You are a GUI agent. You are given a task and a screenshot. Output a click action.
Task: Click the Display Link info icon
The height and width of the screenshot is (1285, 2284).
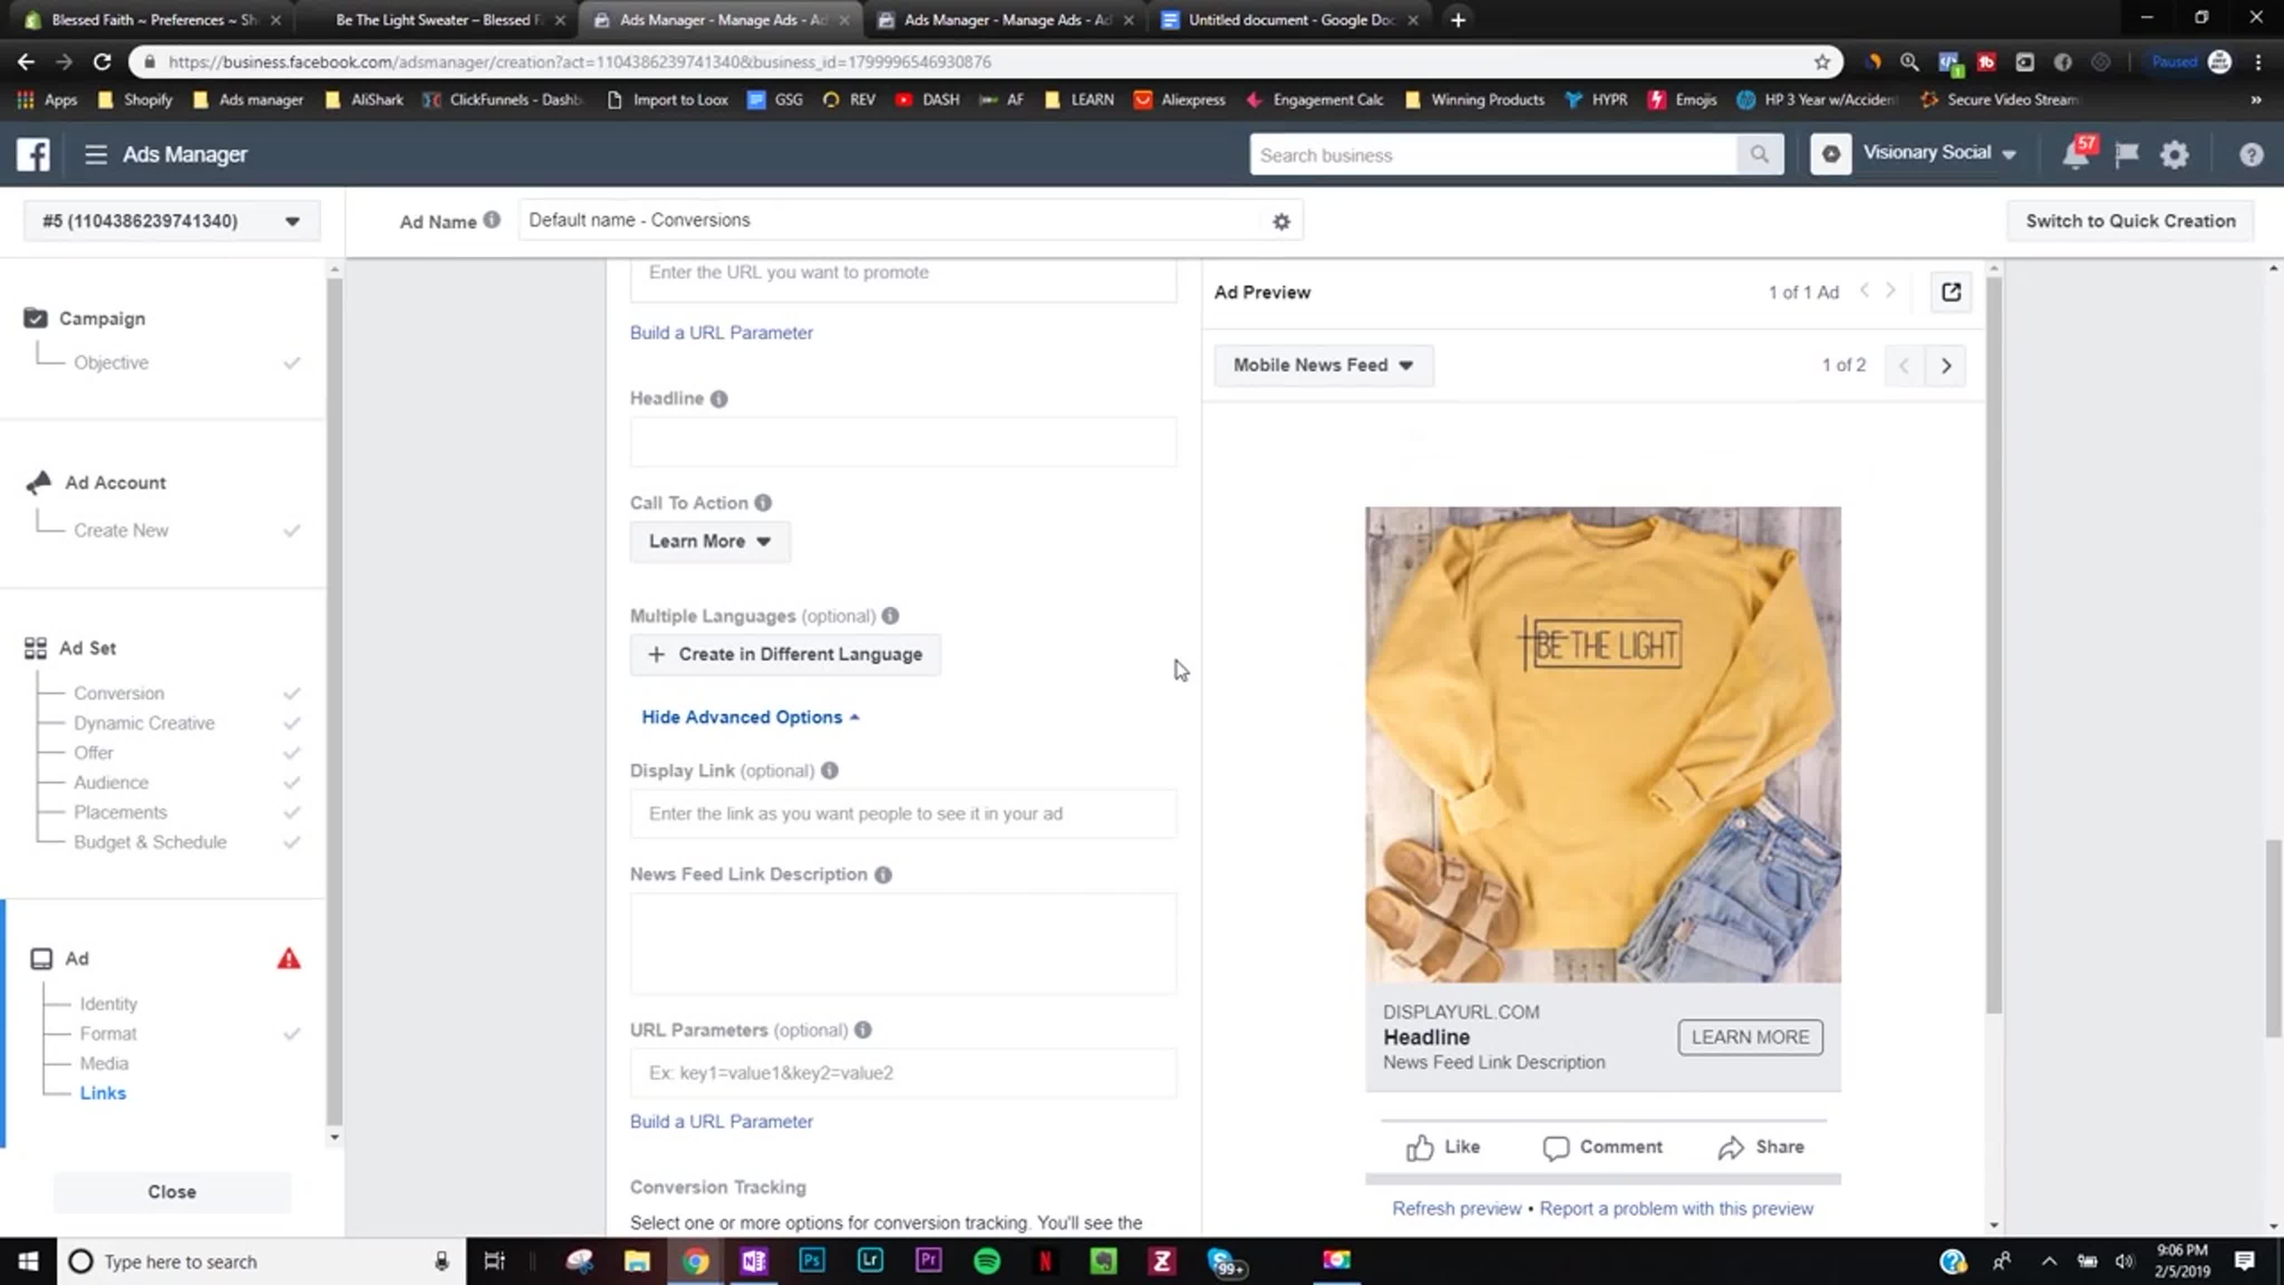pos(829,771)
